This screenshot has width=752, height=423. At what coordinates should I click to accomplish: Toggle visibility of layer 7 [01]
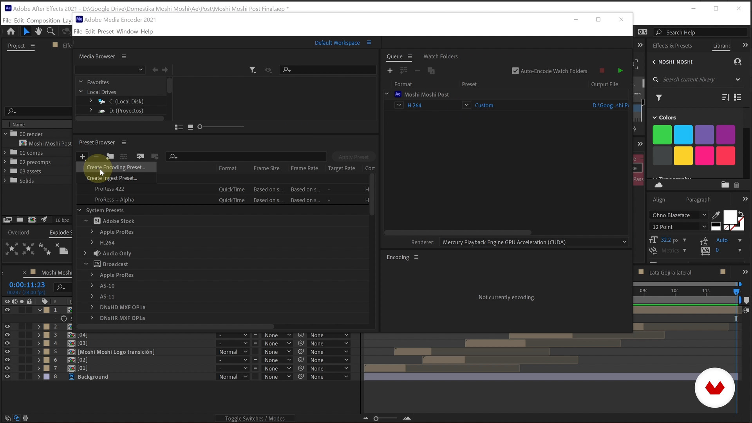(7, 368)
